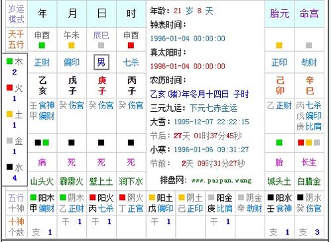Click the 病 life stage

42,162
